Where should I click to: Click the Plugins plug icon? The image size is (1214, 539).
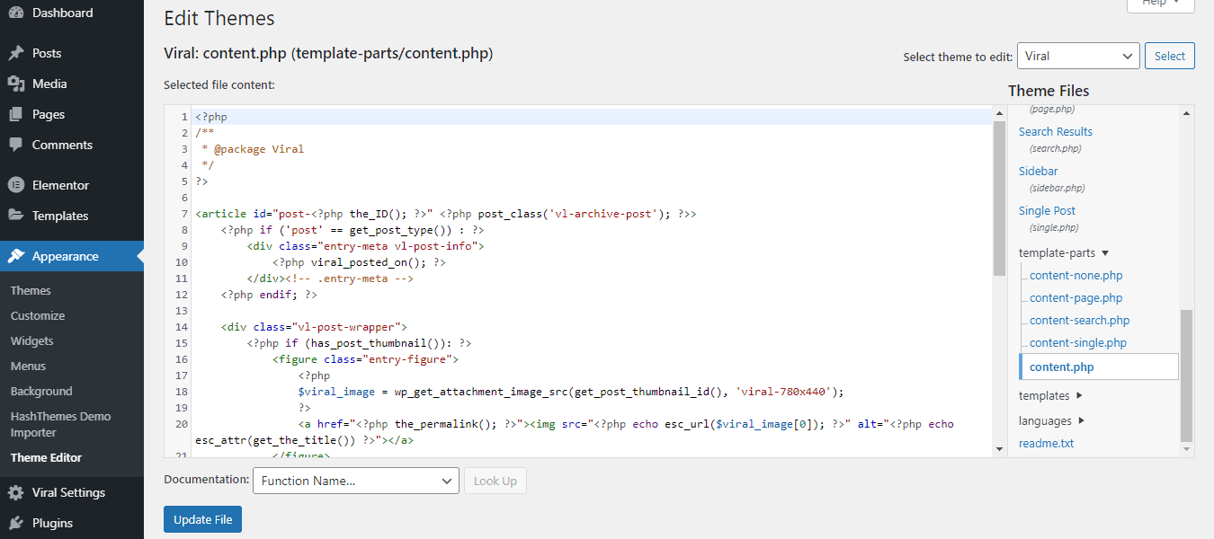(16, 523)
